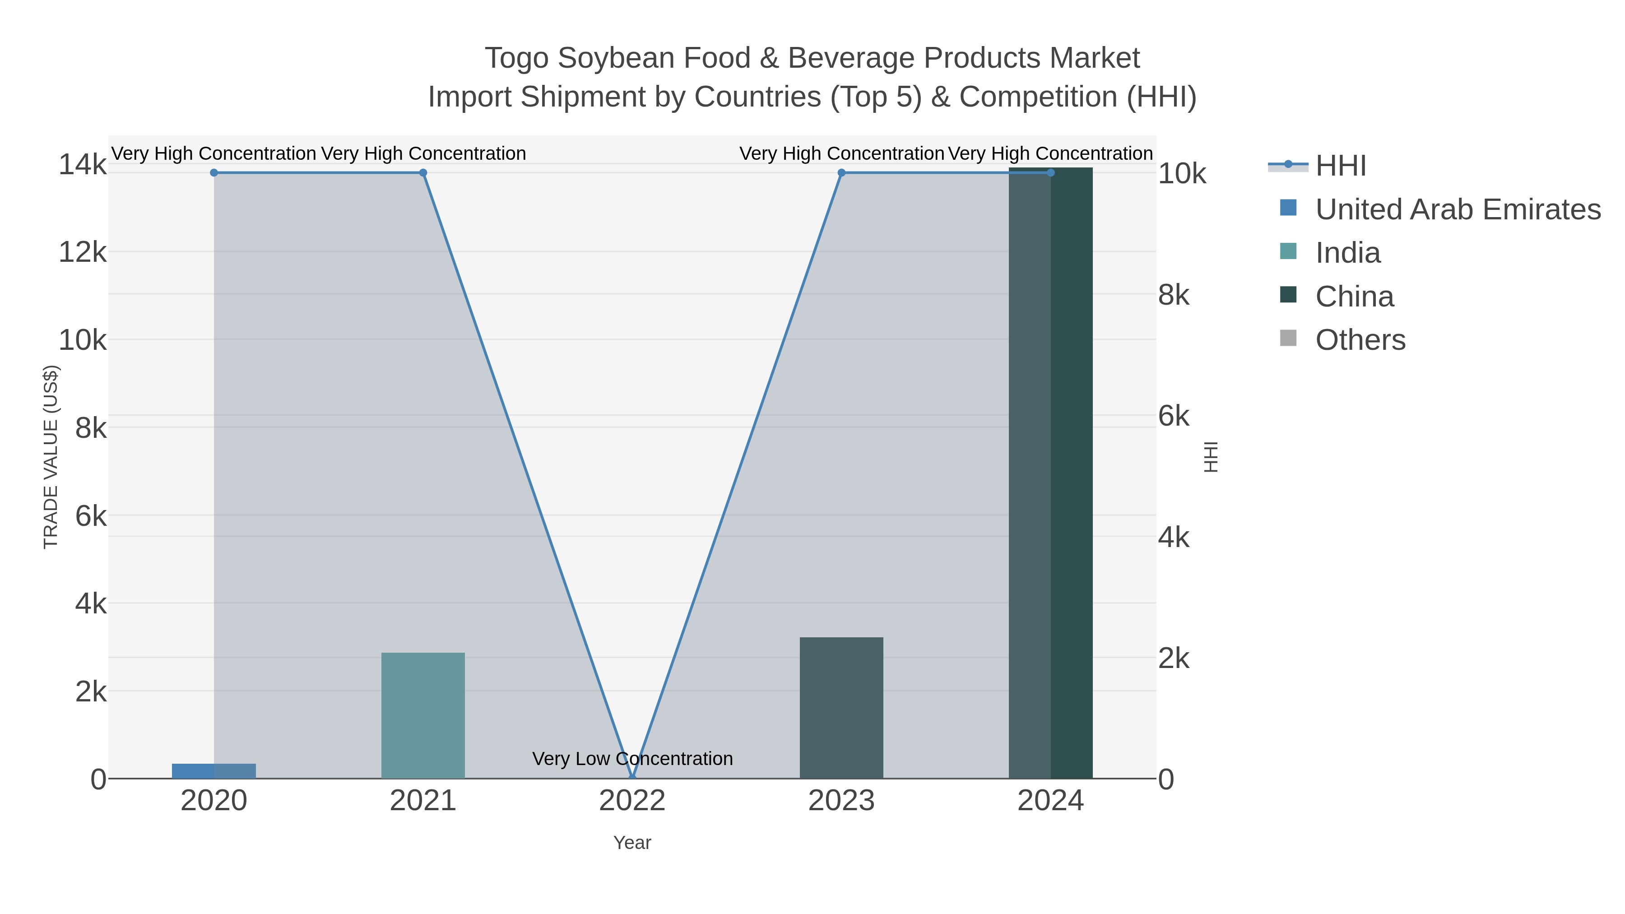Click the HHI line marker icon in legend

1288,165
